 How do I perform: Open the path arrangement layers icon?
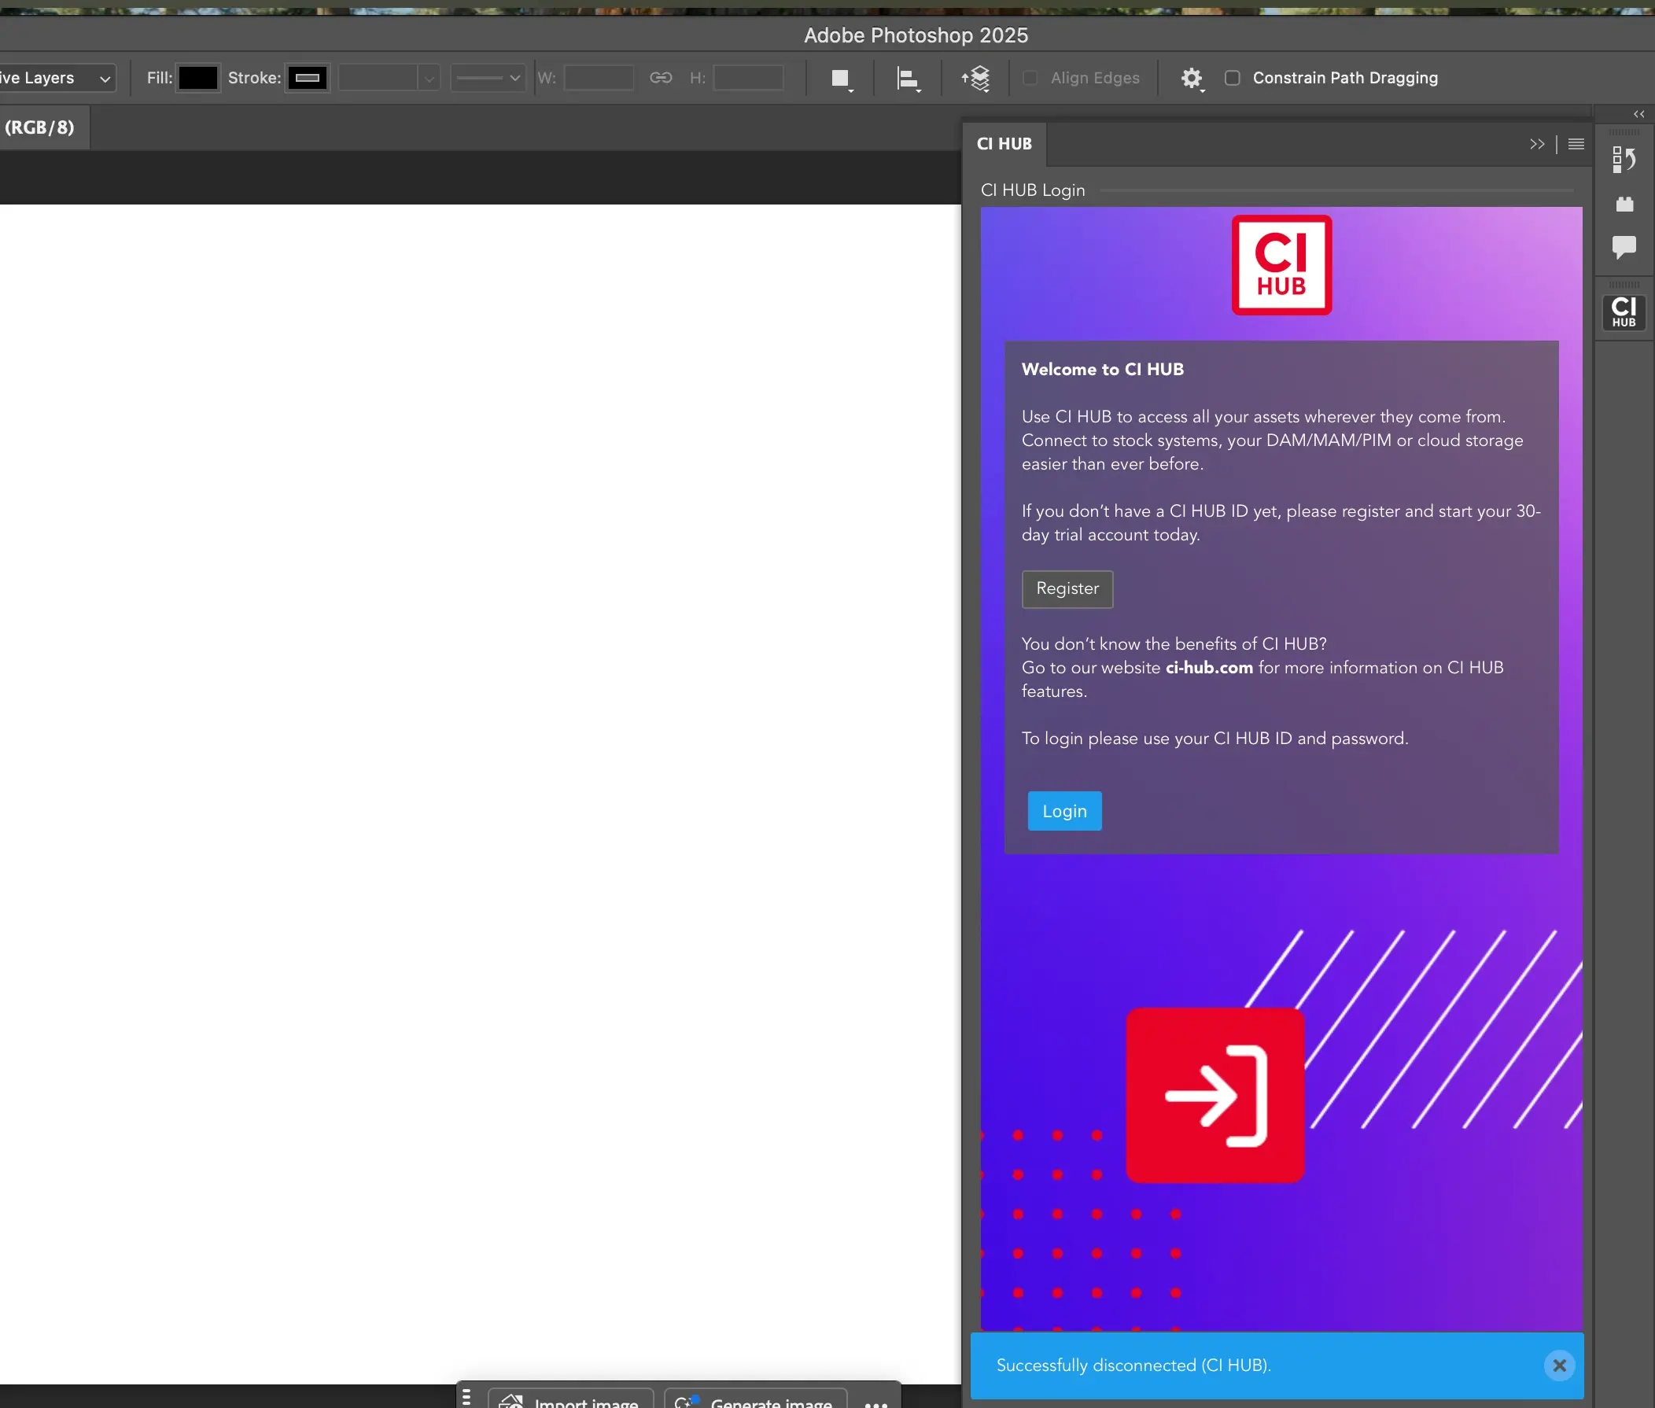point(976,78)
